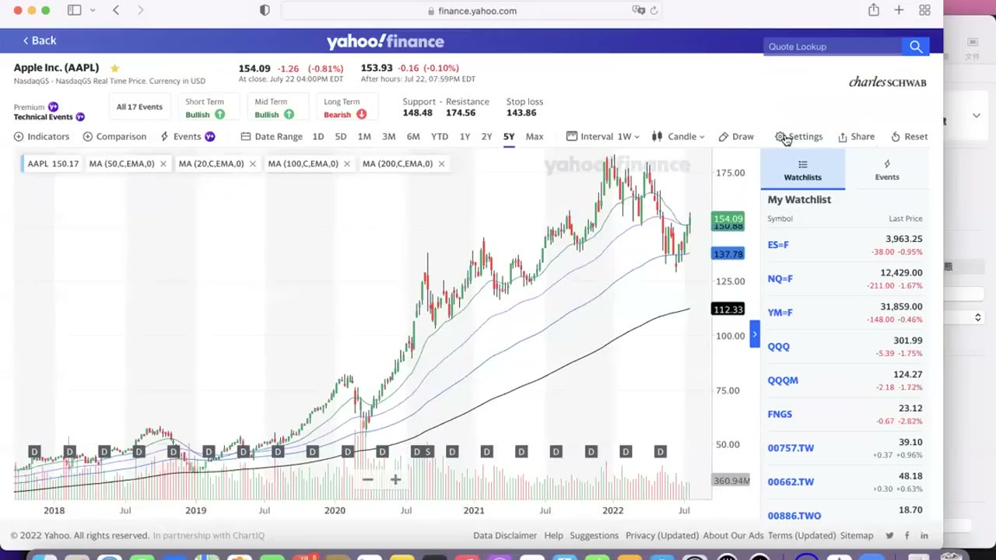Open the FNGS watchlist symbol
Viewport: 996px width, 560px height.
[x=780, y=415]
